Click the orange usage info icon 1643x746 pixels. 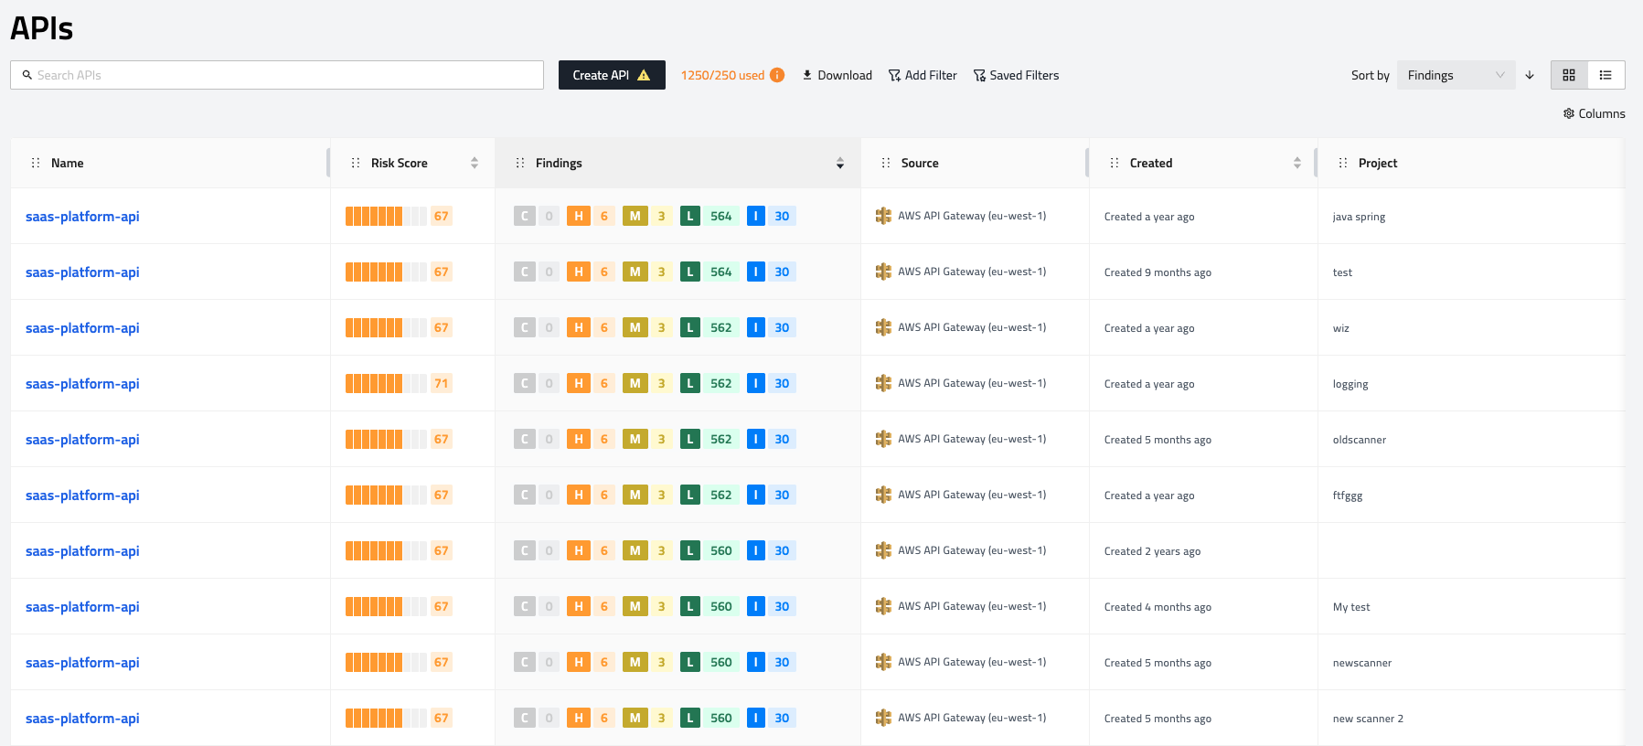(x=777, y=75)
